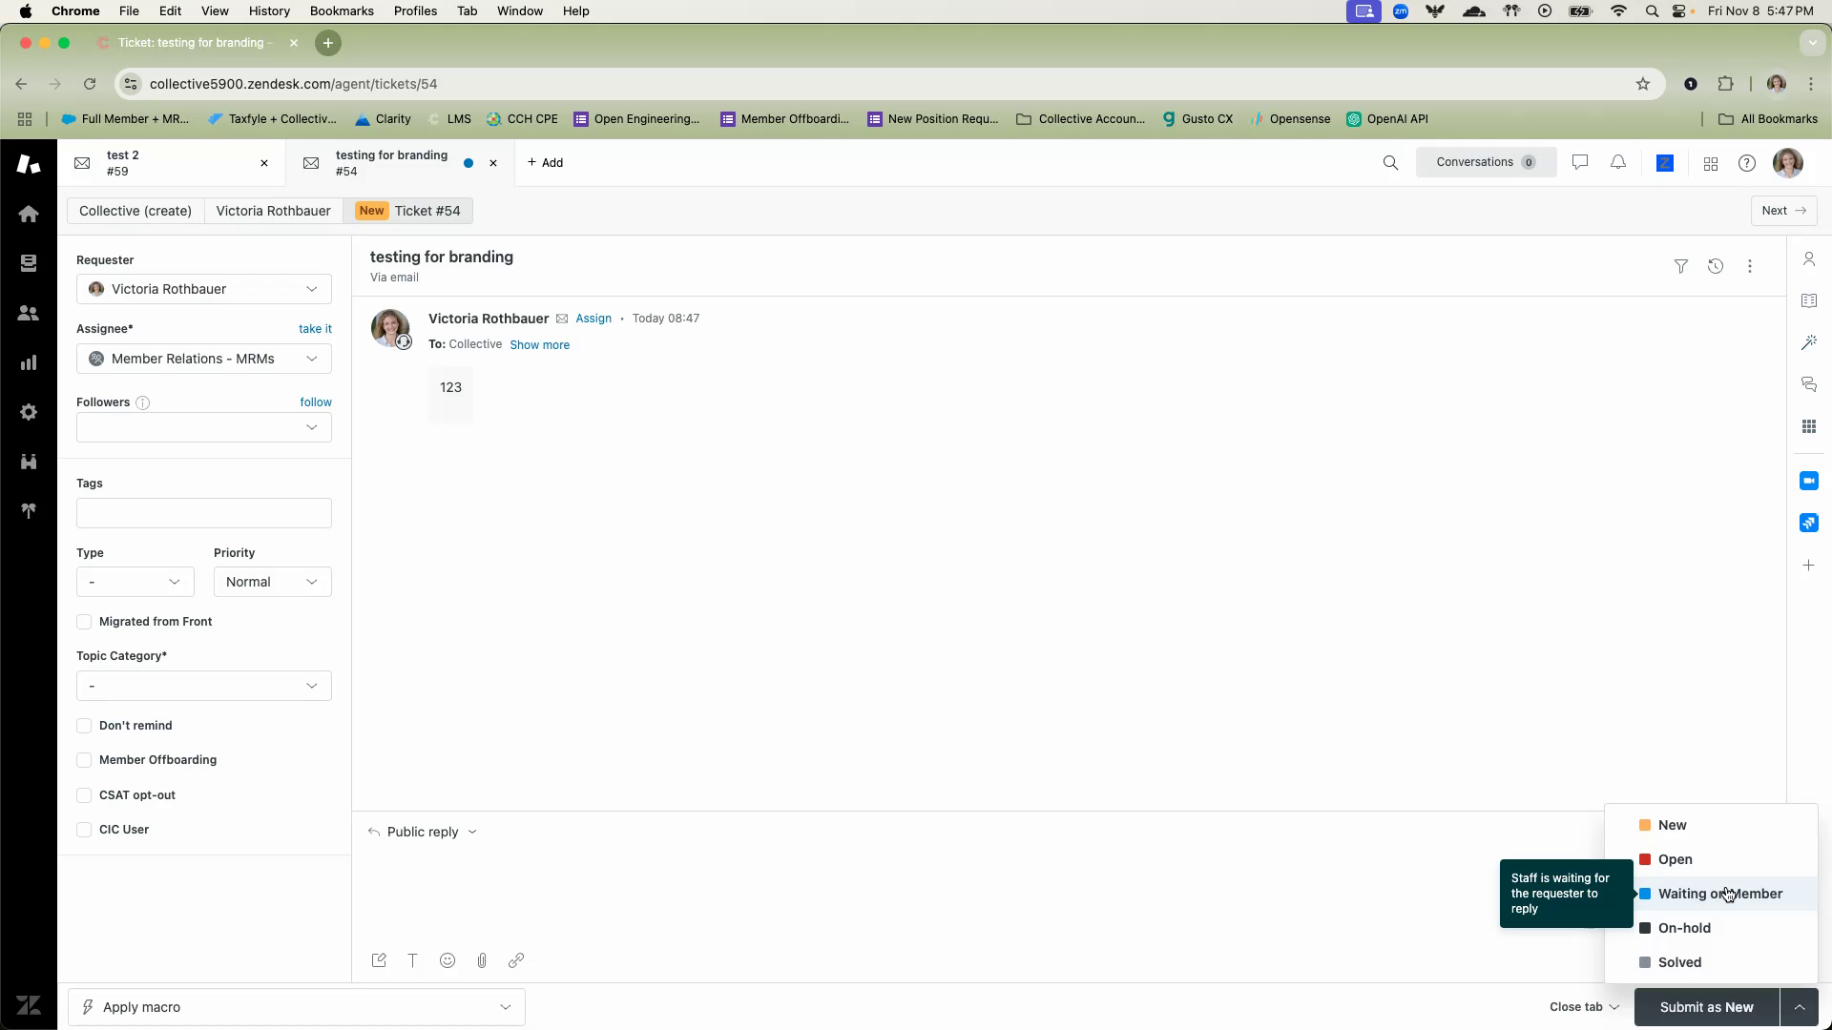
Task: Click the Submit as New button
Action: [1706, 1007]
